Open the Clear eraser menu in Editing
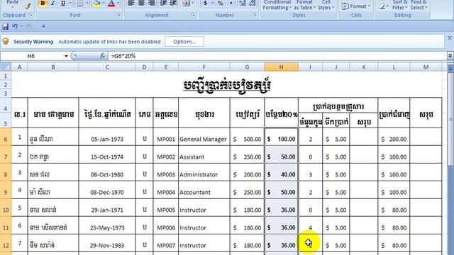Screen dimensions: 454x255 (x=383, y=6)
